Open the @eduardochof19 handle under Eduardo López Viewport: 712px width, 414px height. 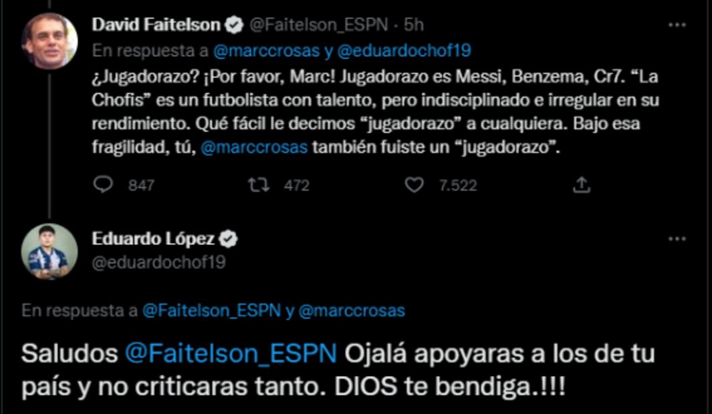tap(158, 262)
